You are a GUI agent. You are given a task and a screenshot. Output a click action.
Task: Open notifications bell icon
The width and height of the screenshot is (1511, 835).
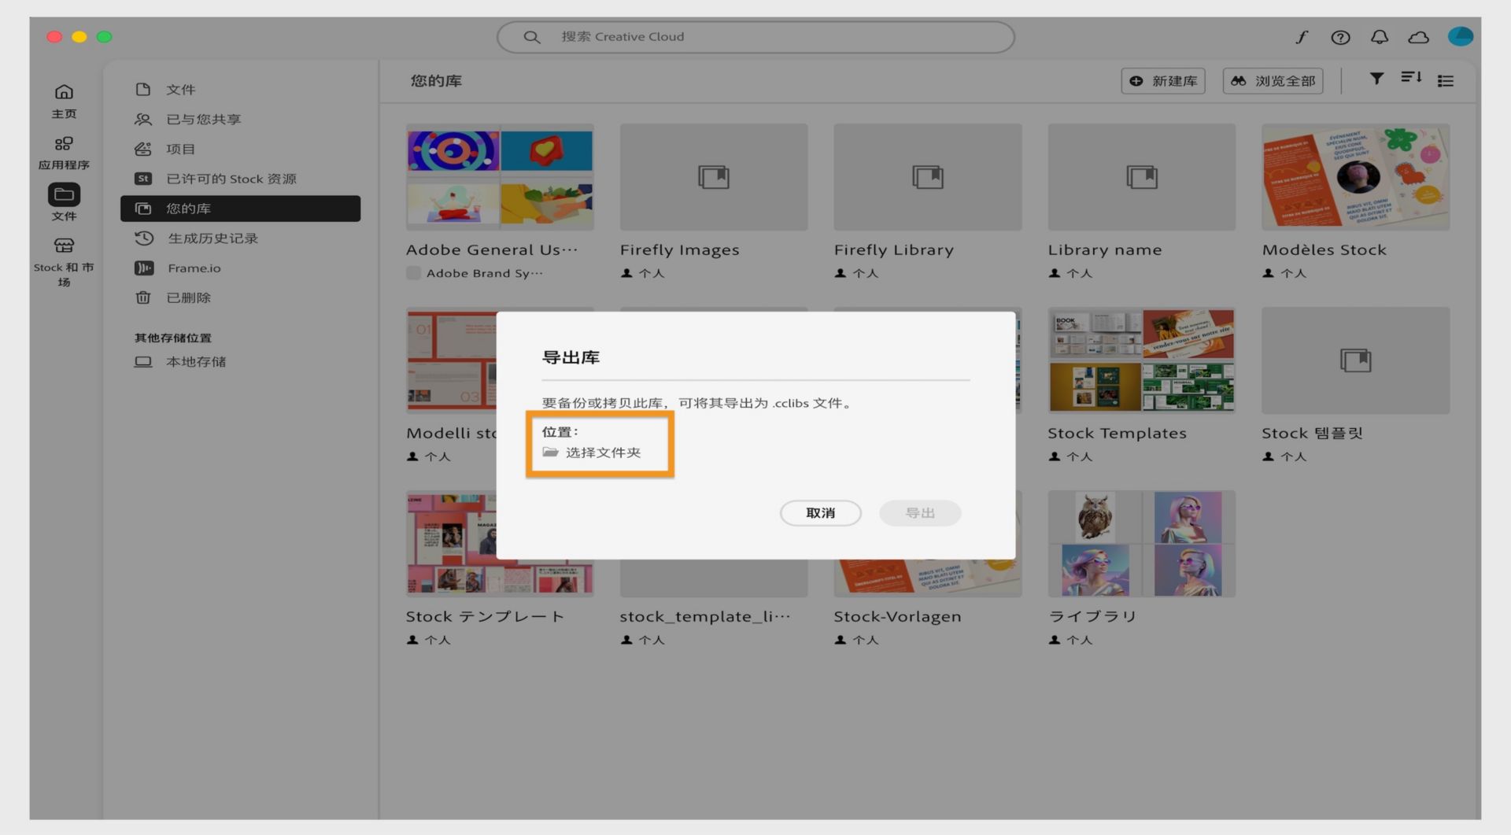pyautogui.click(x=1380, y=37)
